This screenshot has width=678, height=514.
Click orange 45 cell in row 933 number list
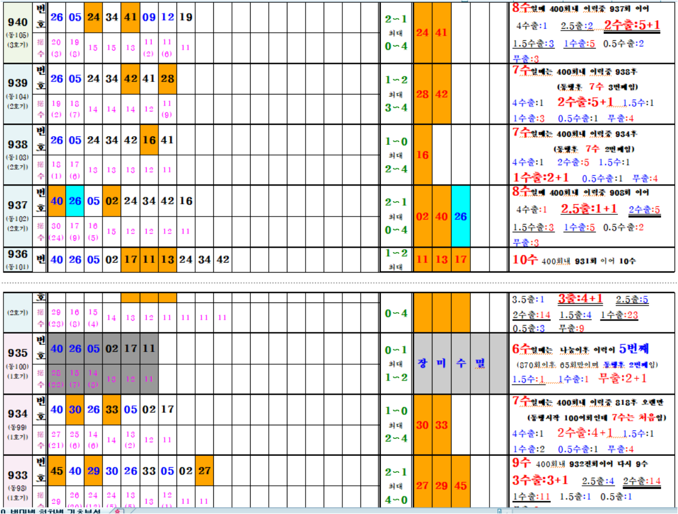tap(57, 470)
